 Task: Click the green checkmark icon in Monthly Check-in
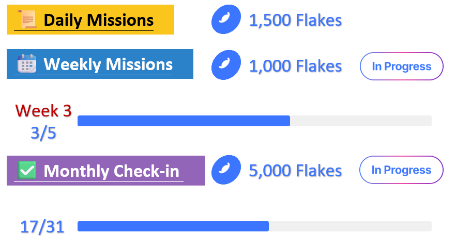27,170
